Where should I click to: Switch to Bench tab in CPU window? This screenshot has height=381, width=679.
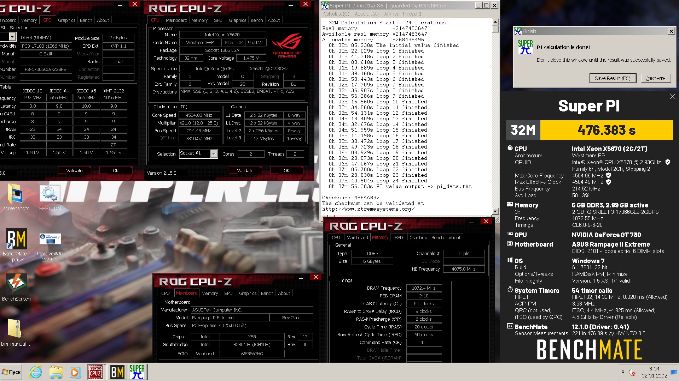point(257,20)
